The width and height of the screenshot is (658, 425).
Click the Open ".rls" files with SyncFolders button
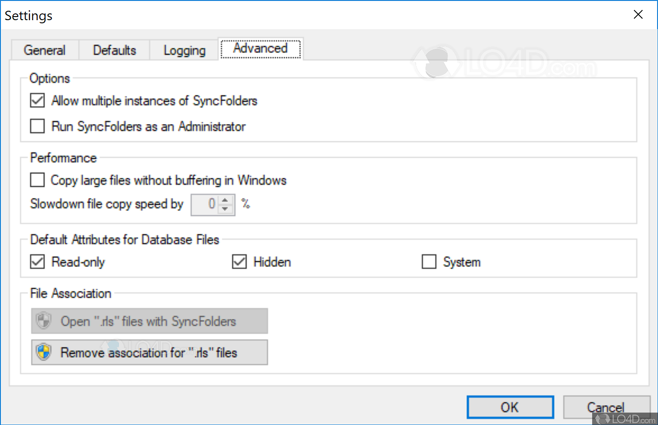pyautogui.click(x=149, y=321)
